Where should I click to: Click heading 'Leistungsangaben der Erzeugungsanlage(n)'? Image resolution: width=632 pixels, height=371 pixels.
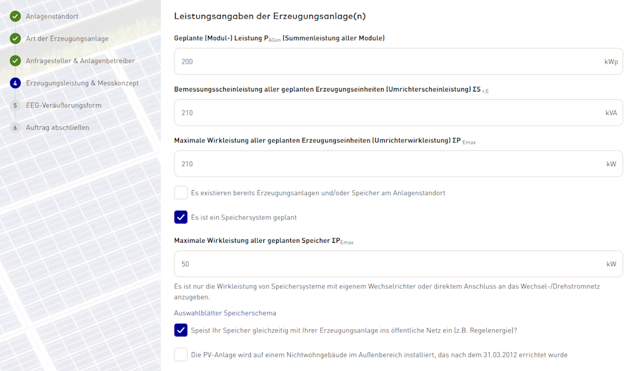[x=270, y=16]
